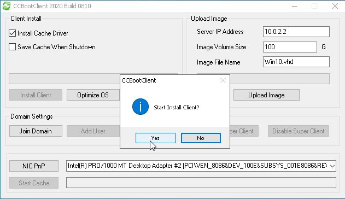The width and height of the screenshot is (345, 199).
Task: Close the Start Install Client dialog
Action: (223, 80)
